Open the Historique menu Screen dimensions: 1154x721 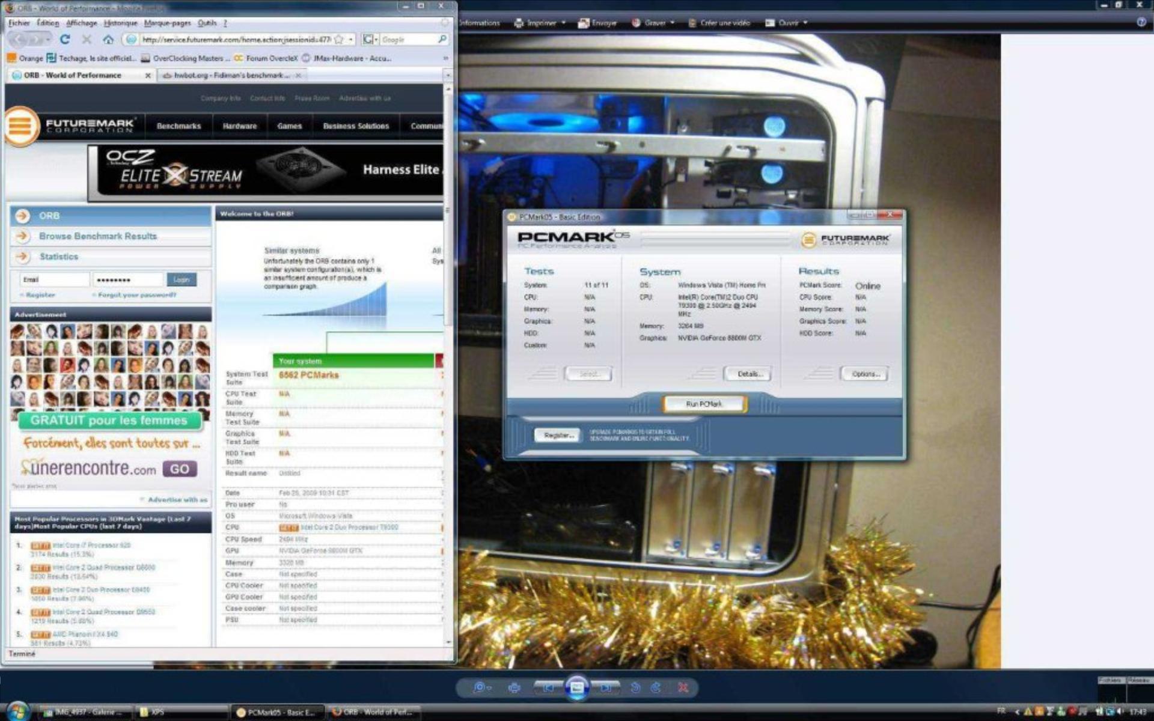(x=120, y=23)
